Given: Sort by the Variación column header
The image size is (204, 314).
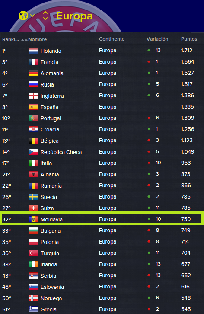Looking at the screenshot, I should pyautogui.click(x=157, y=39).
